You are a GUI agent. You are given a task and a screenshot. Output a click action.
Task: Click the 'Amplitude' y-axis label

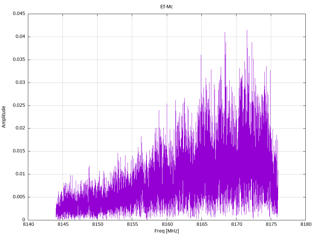4,117
